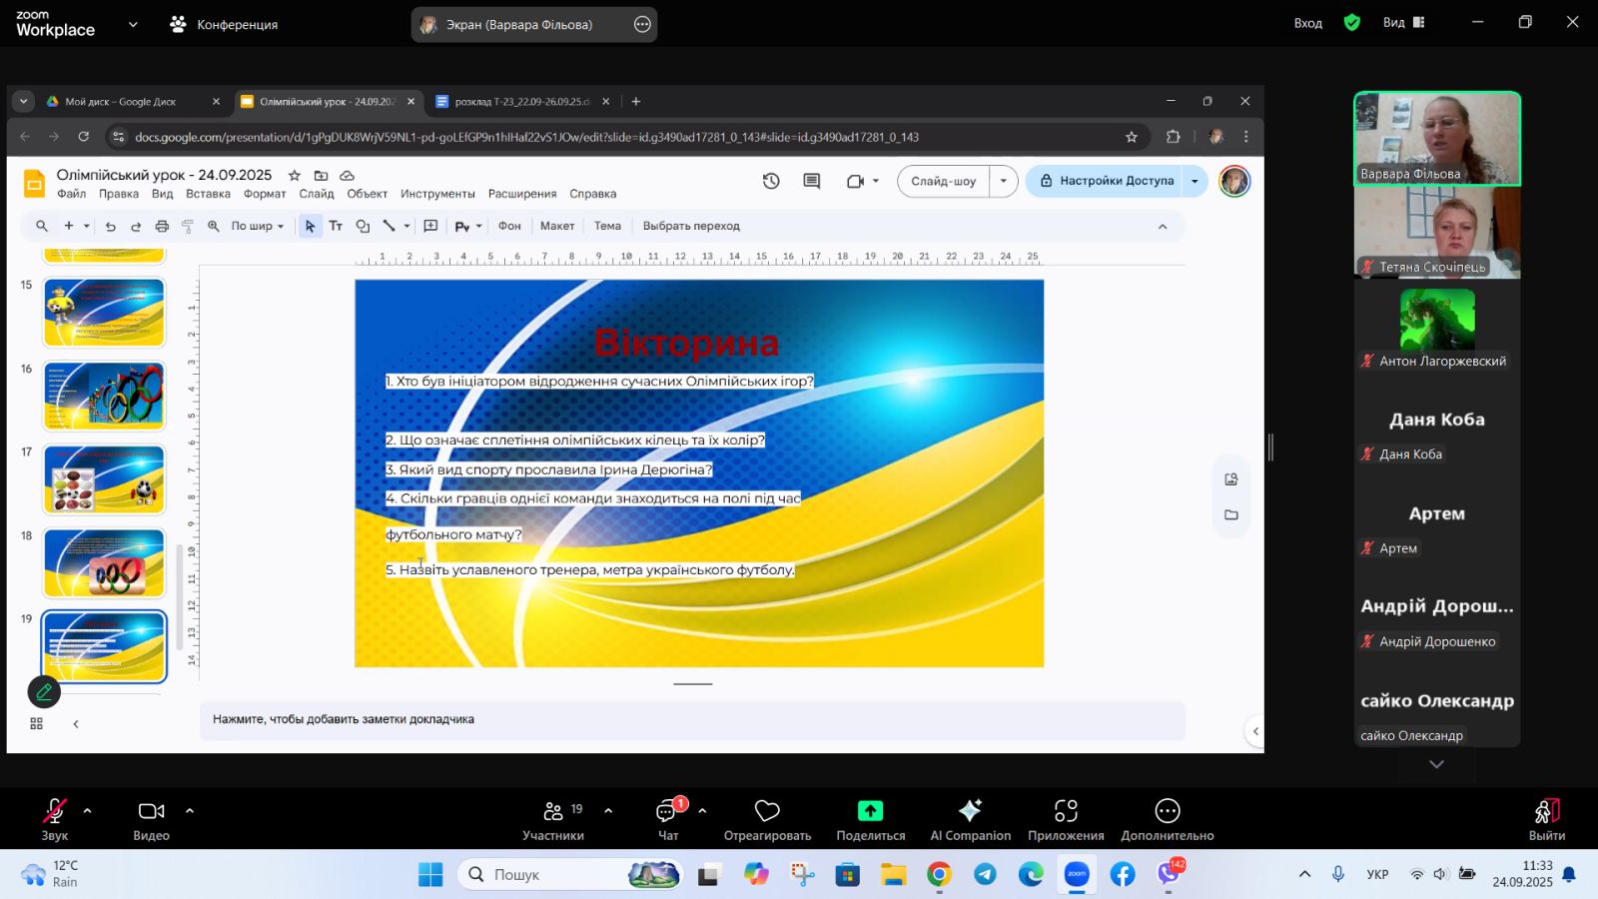
Task: Open the Zoom Reactions heart icon
Action: (x=767, y=811)
